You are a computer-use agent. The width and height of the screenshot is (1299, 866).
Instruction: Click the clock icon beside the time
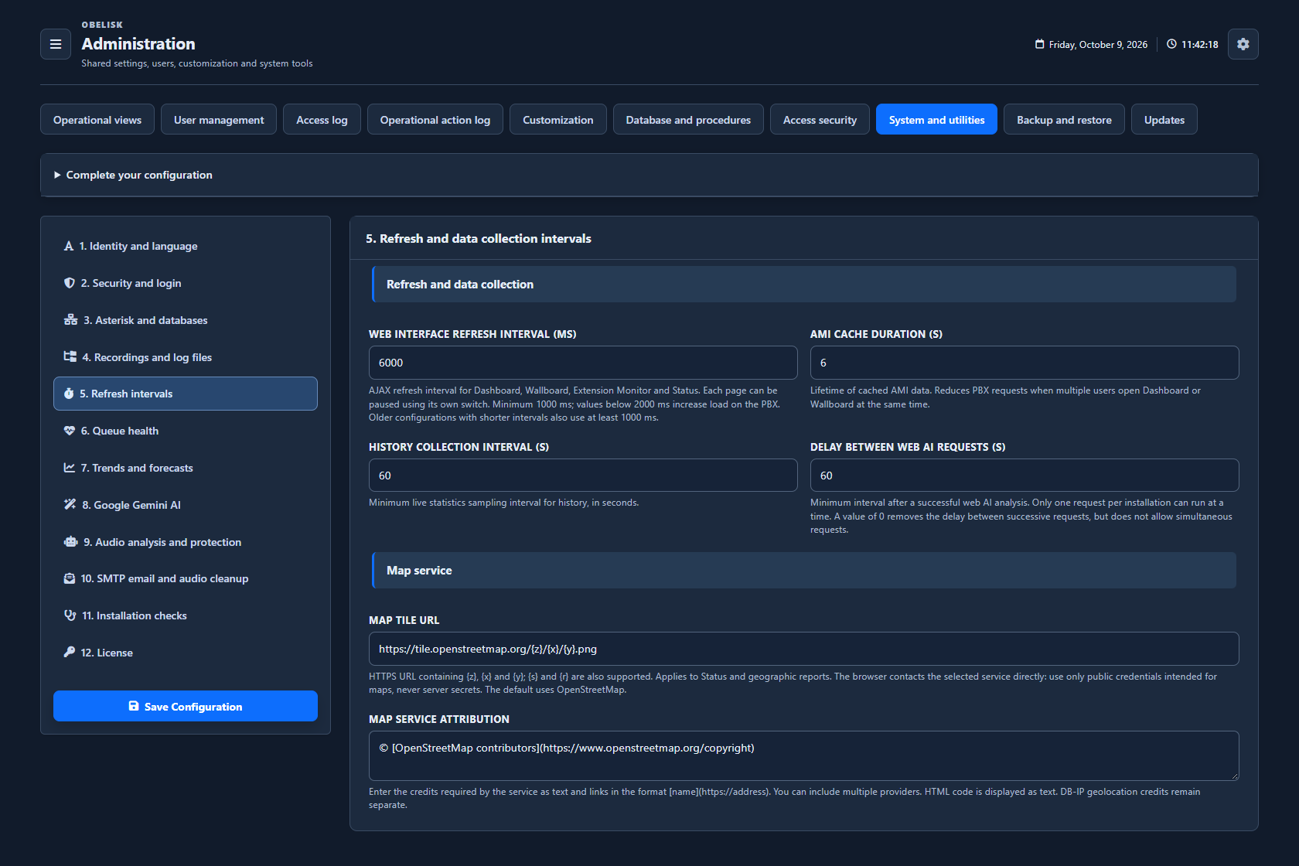coord(1171,44)
